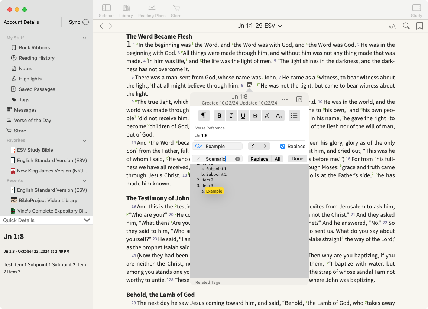Apply subscript formatting
This screenshot has height=309, width=428.
coord(279,115)
